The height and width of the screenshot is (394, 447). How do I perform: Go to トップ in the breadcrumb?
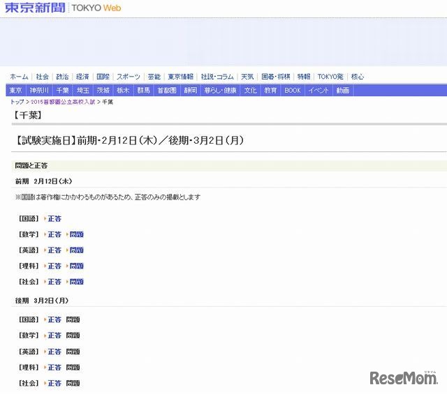[17, 102]
